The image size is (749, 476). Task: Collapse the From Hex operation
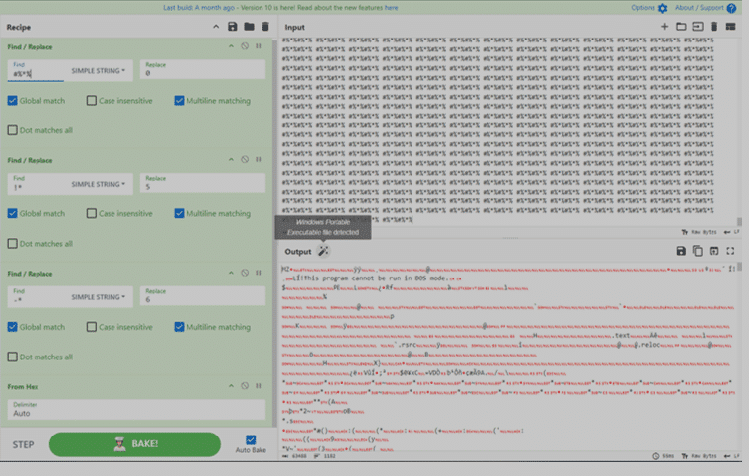(231, 386)
